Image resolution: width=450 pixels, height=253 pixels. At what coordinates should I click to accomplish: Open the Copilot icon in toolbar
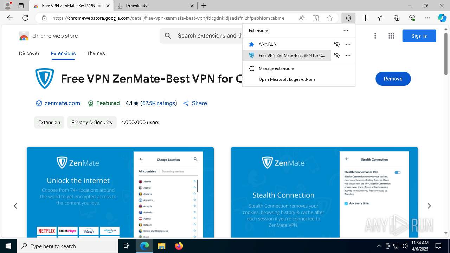(x=442, y=18)
